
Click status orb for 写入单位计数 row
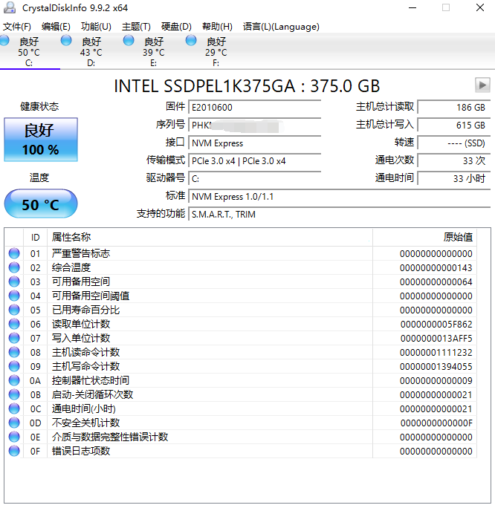coord(14,338)
